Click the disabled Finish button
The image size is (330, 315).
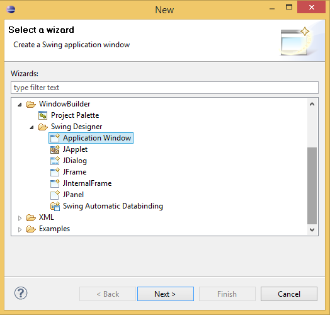tap(227, 294)
